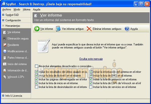Uncheck Incluir la lista de procesos
This screenshot has width=151, height=104.
tap(91, 79)
